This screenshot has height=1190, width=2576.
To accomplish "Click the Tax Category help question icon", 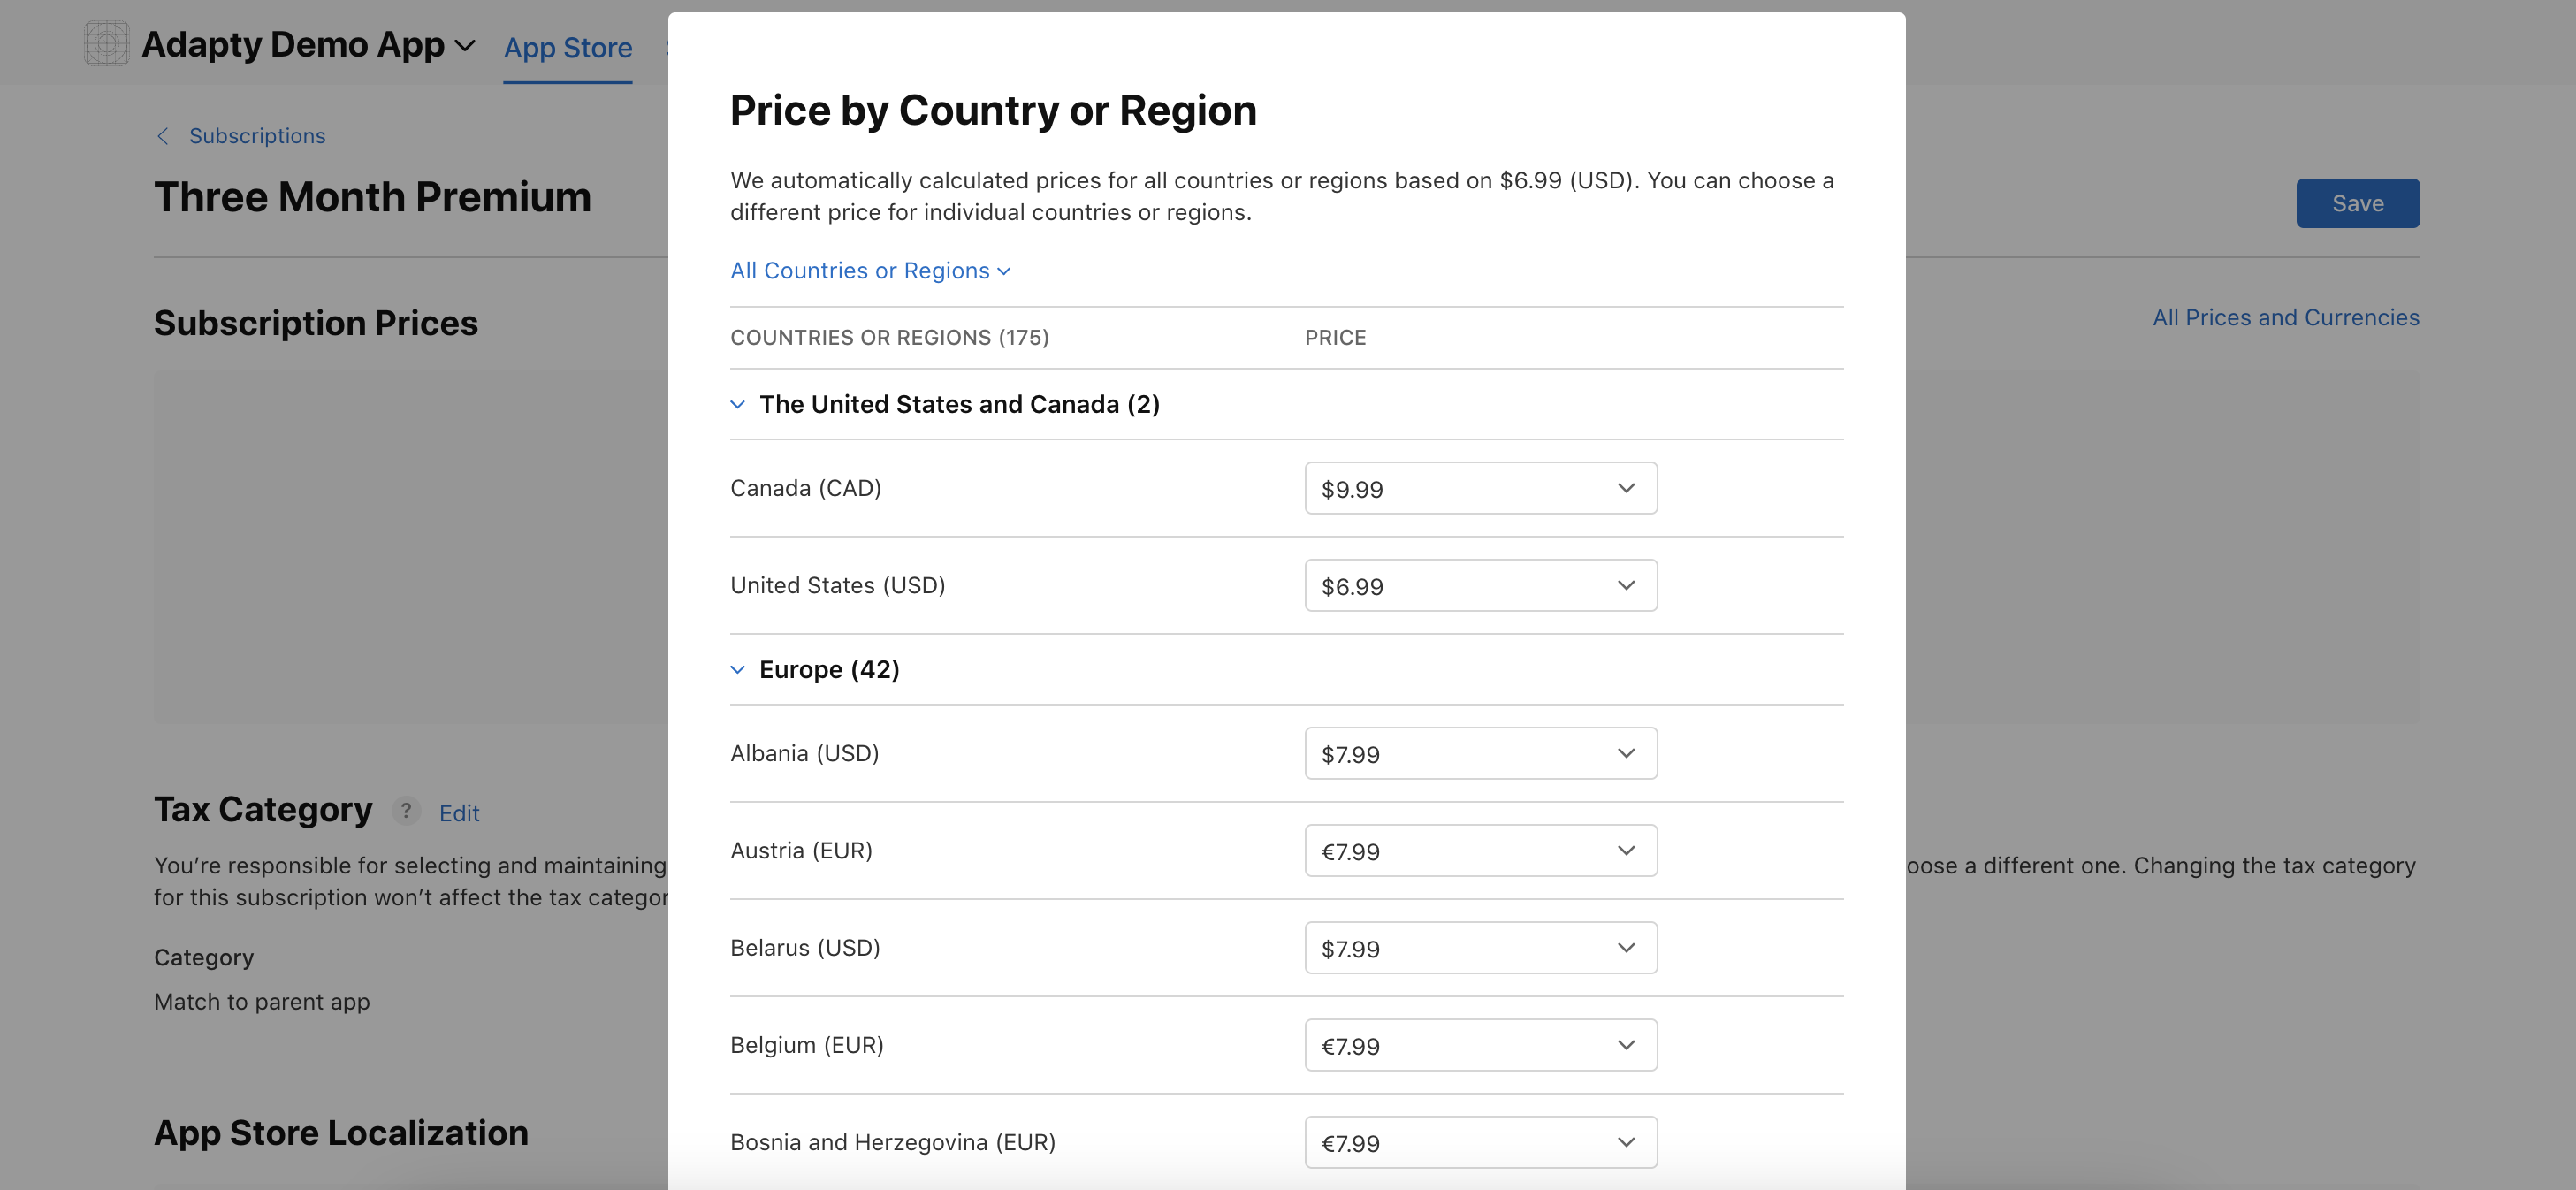I will coord(405,811).
